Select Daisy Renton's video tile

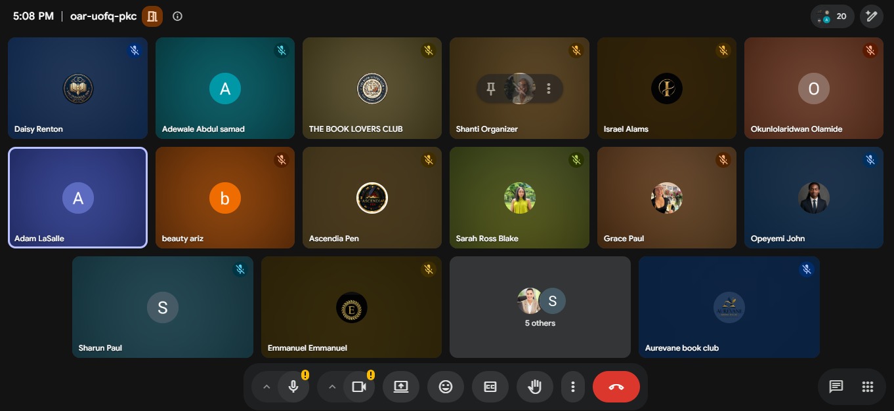point(78,88)
